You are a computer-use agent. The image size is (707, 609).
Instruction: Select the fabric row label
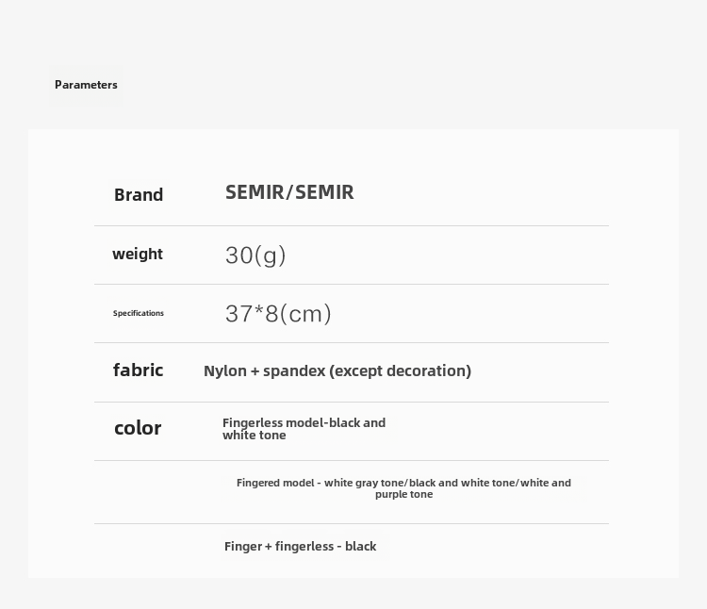139,370
